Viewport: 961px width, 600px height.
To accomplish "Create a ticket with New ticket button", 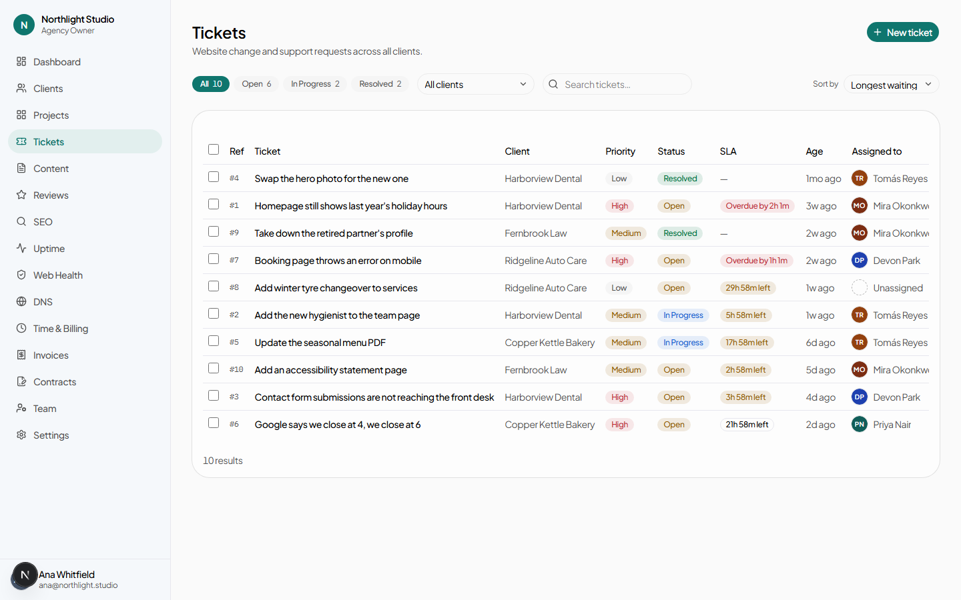I will click(x=902, y=32).
